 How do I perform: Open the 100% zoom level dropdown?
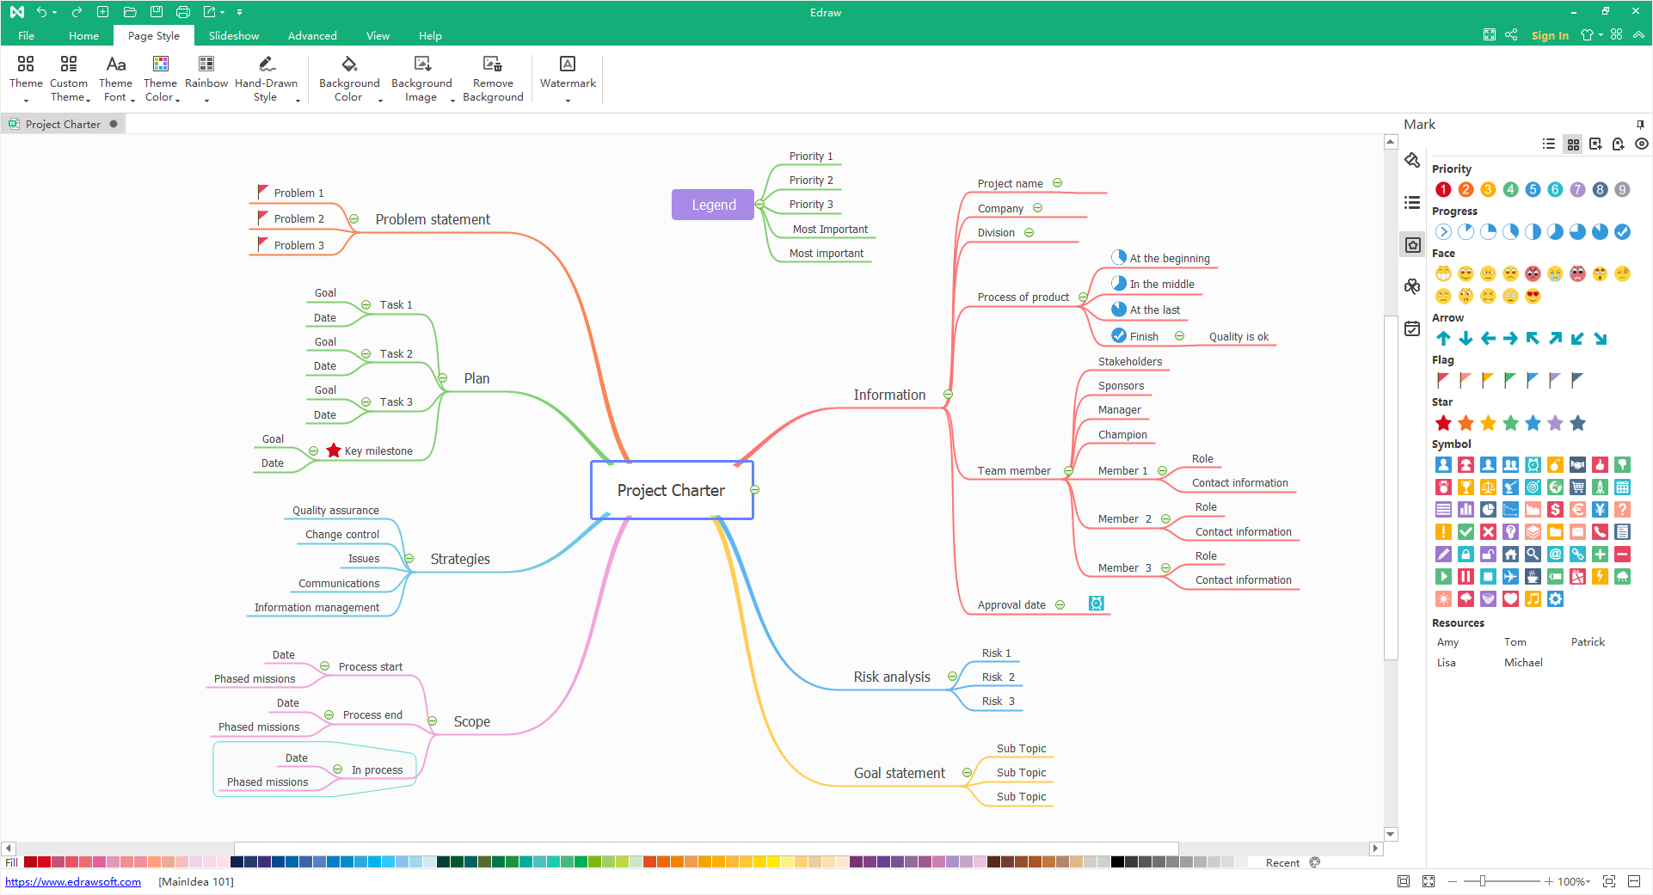1575,881
